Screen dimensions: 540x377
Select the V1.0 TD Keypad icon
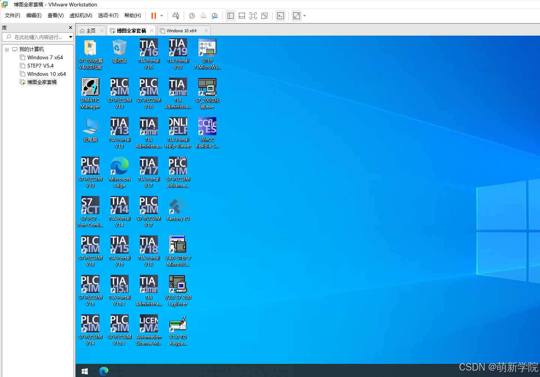pyautogui.click(x=178, y=330)
